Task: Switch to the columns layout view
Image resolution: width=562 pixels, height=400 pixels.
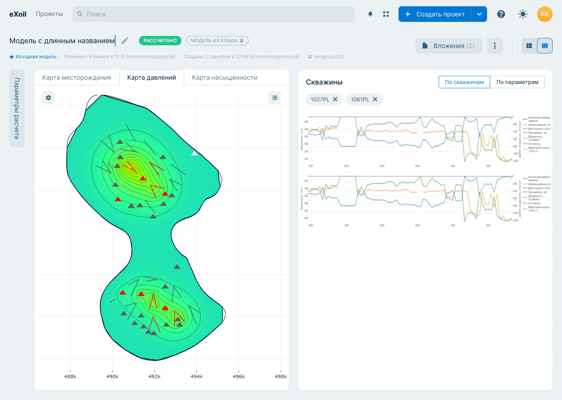Action: [x=545, y=46]
